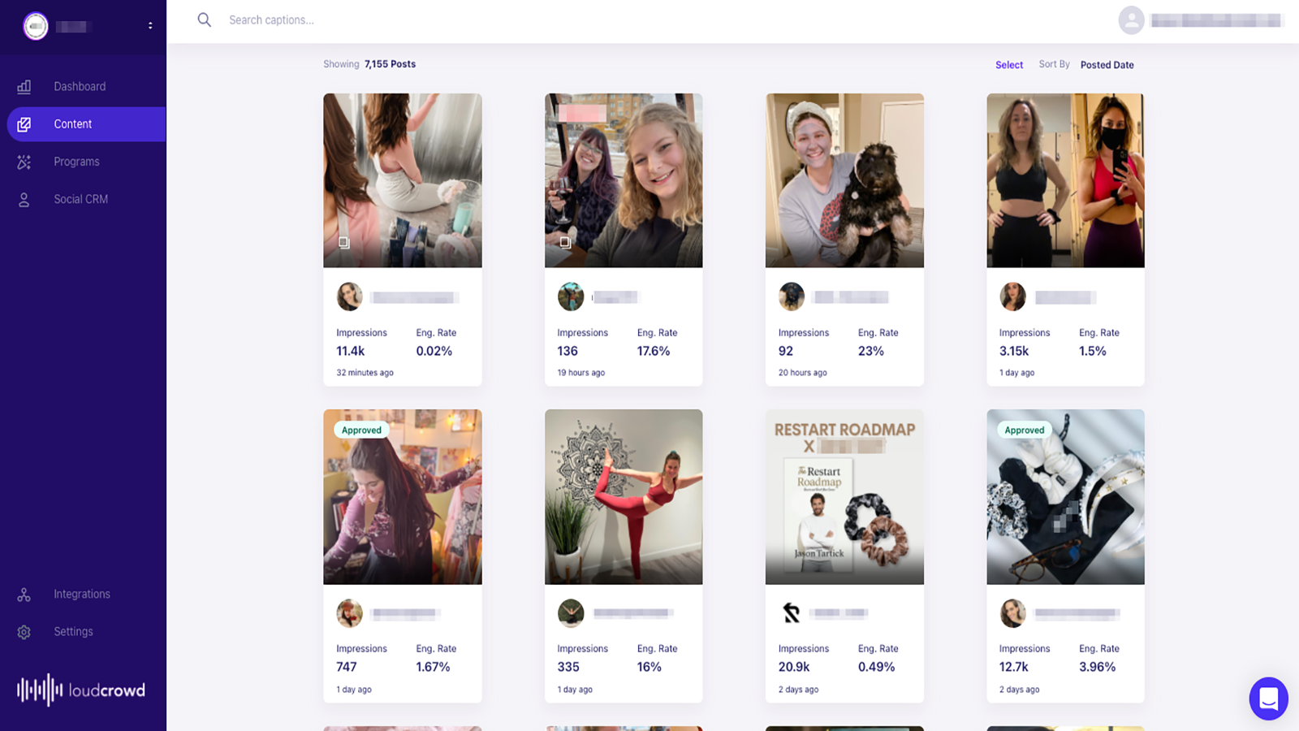The width and height of the screenshot is (1299, 731).
Task: Click the 23% engagement rate value
Action: click(871, 351)
